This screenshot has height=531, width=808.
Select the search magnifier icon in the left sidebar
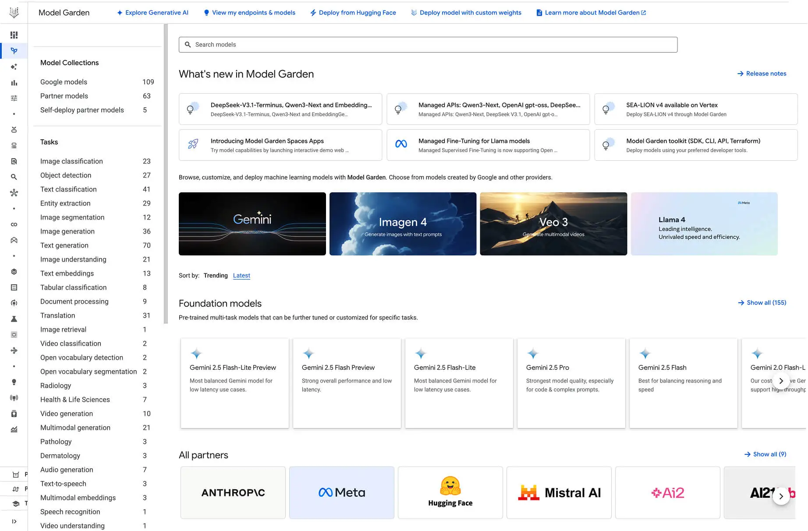point(14,177)
